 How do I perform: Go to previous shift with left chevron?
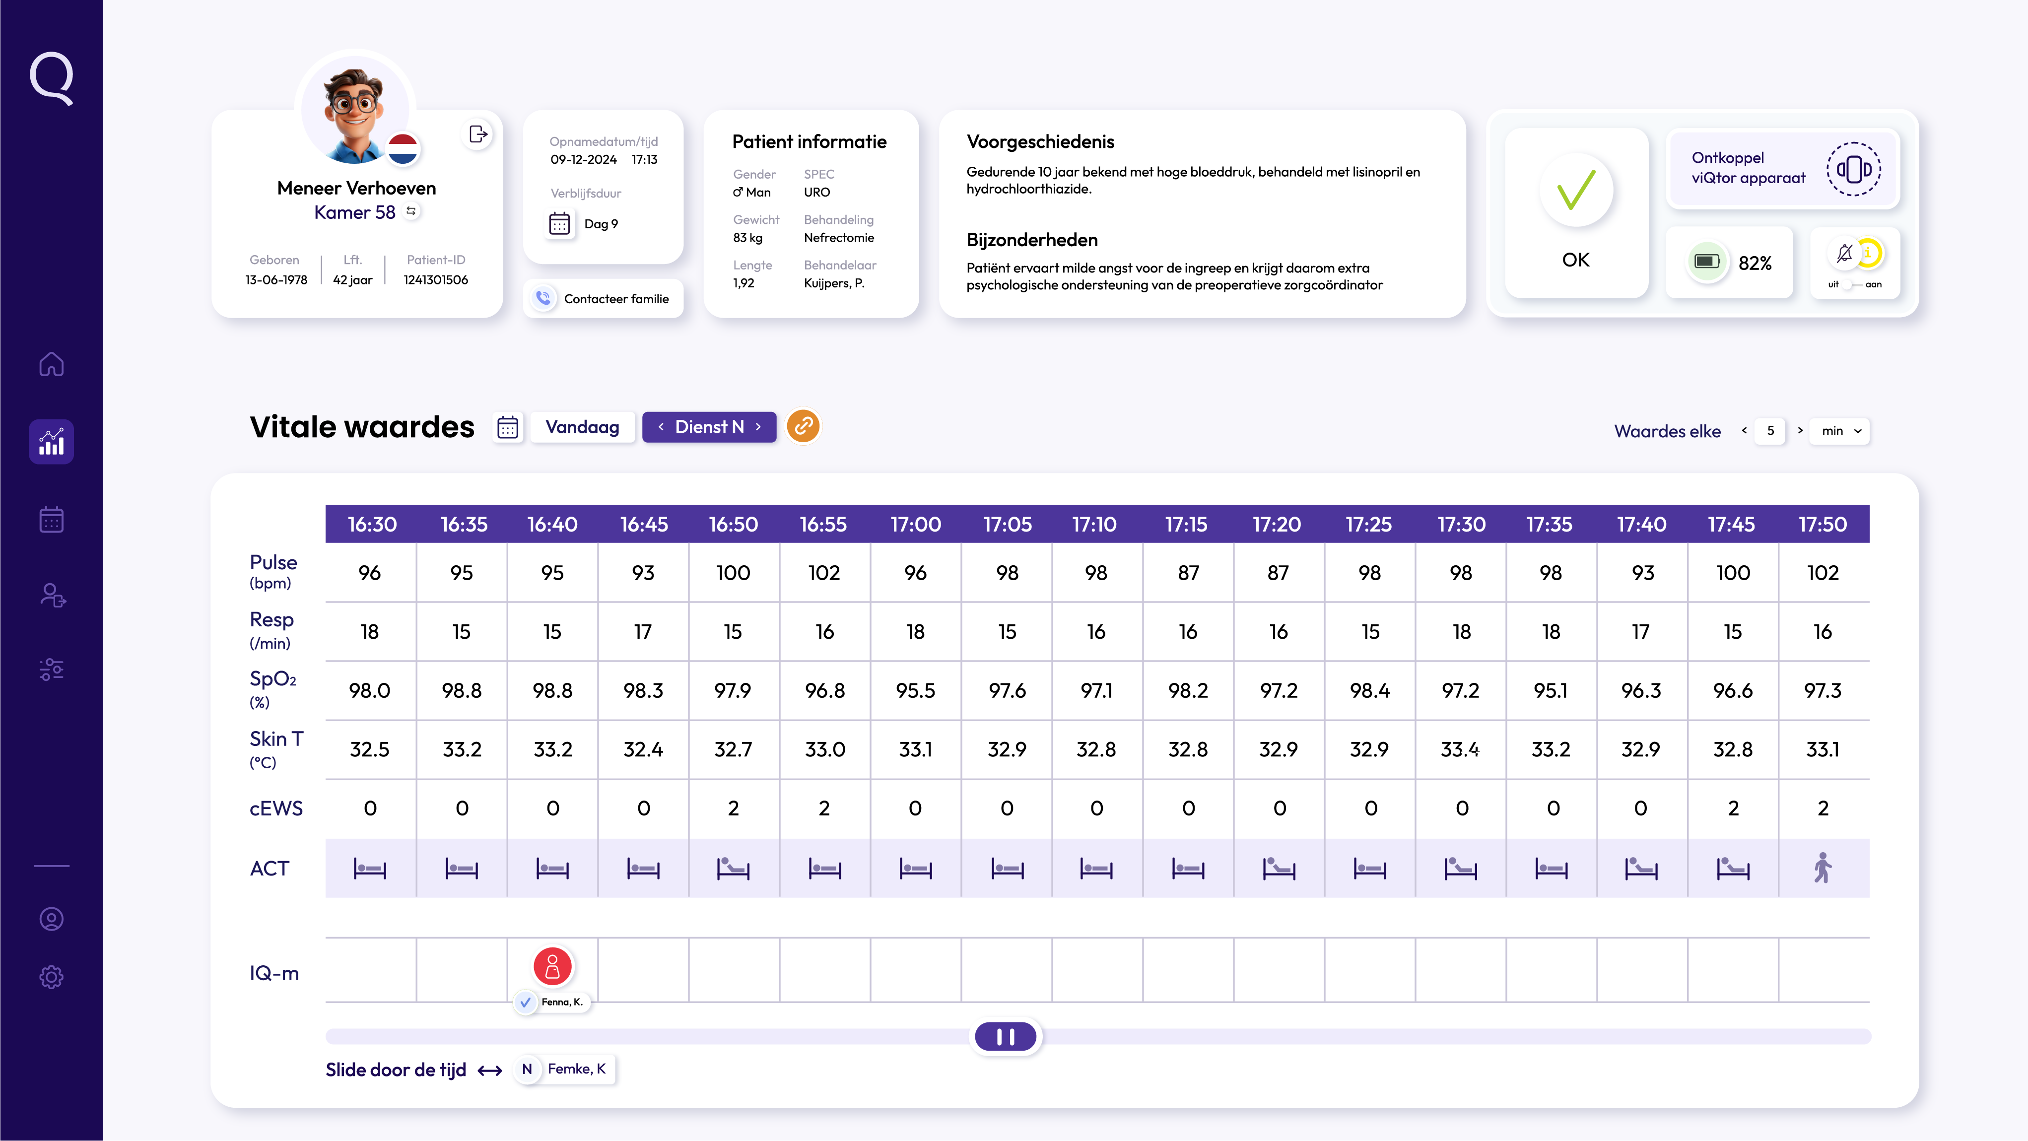click(x=661, y=427)
